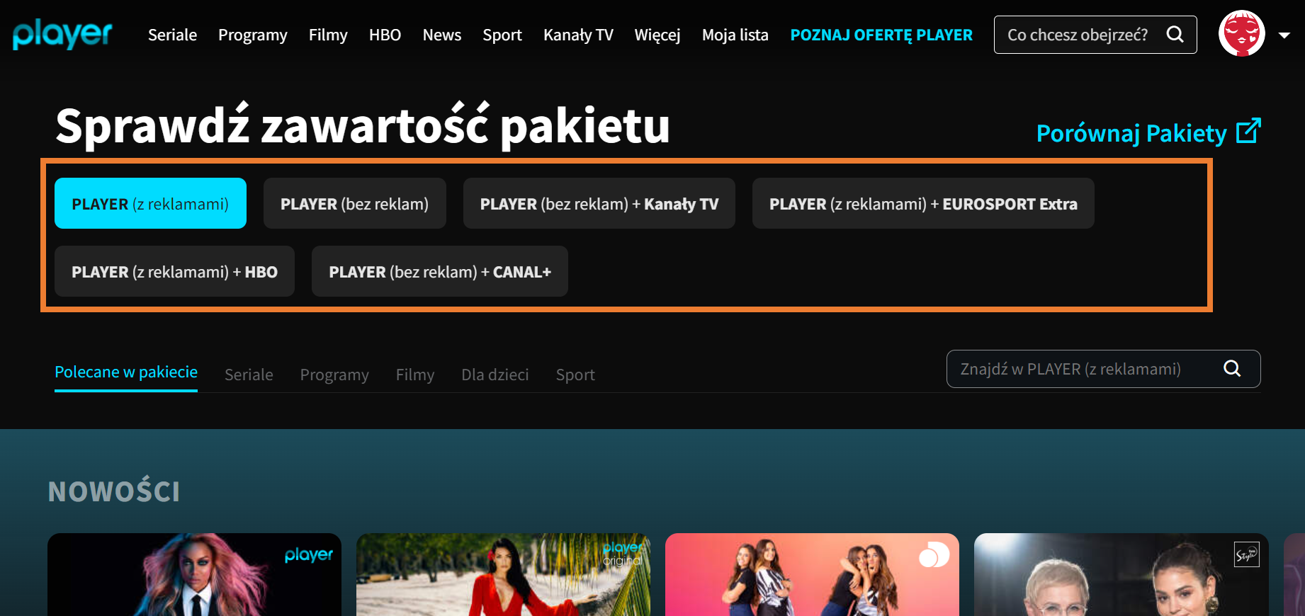The width and height of the screenshot is (1305, 616).
Task: Switch to the Sport package tab
Action: (575, 375)
